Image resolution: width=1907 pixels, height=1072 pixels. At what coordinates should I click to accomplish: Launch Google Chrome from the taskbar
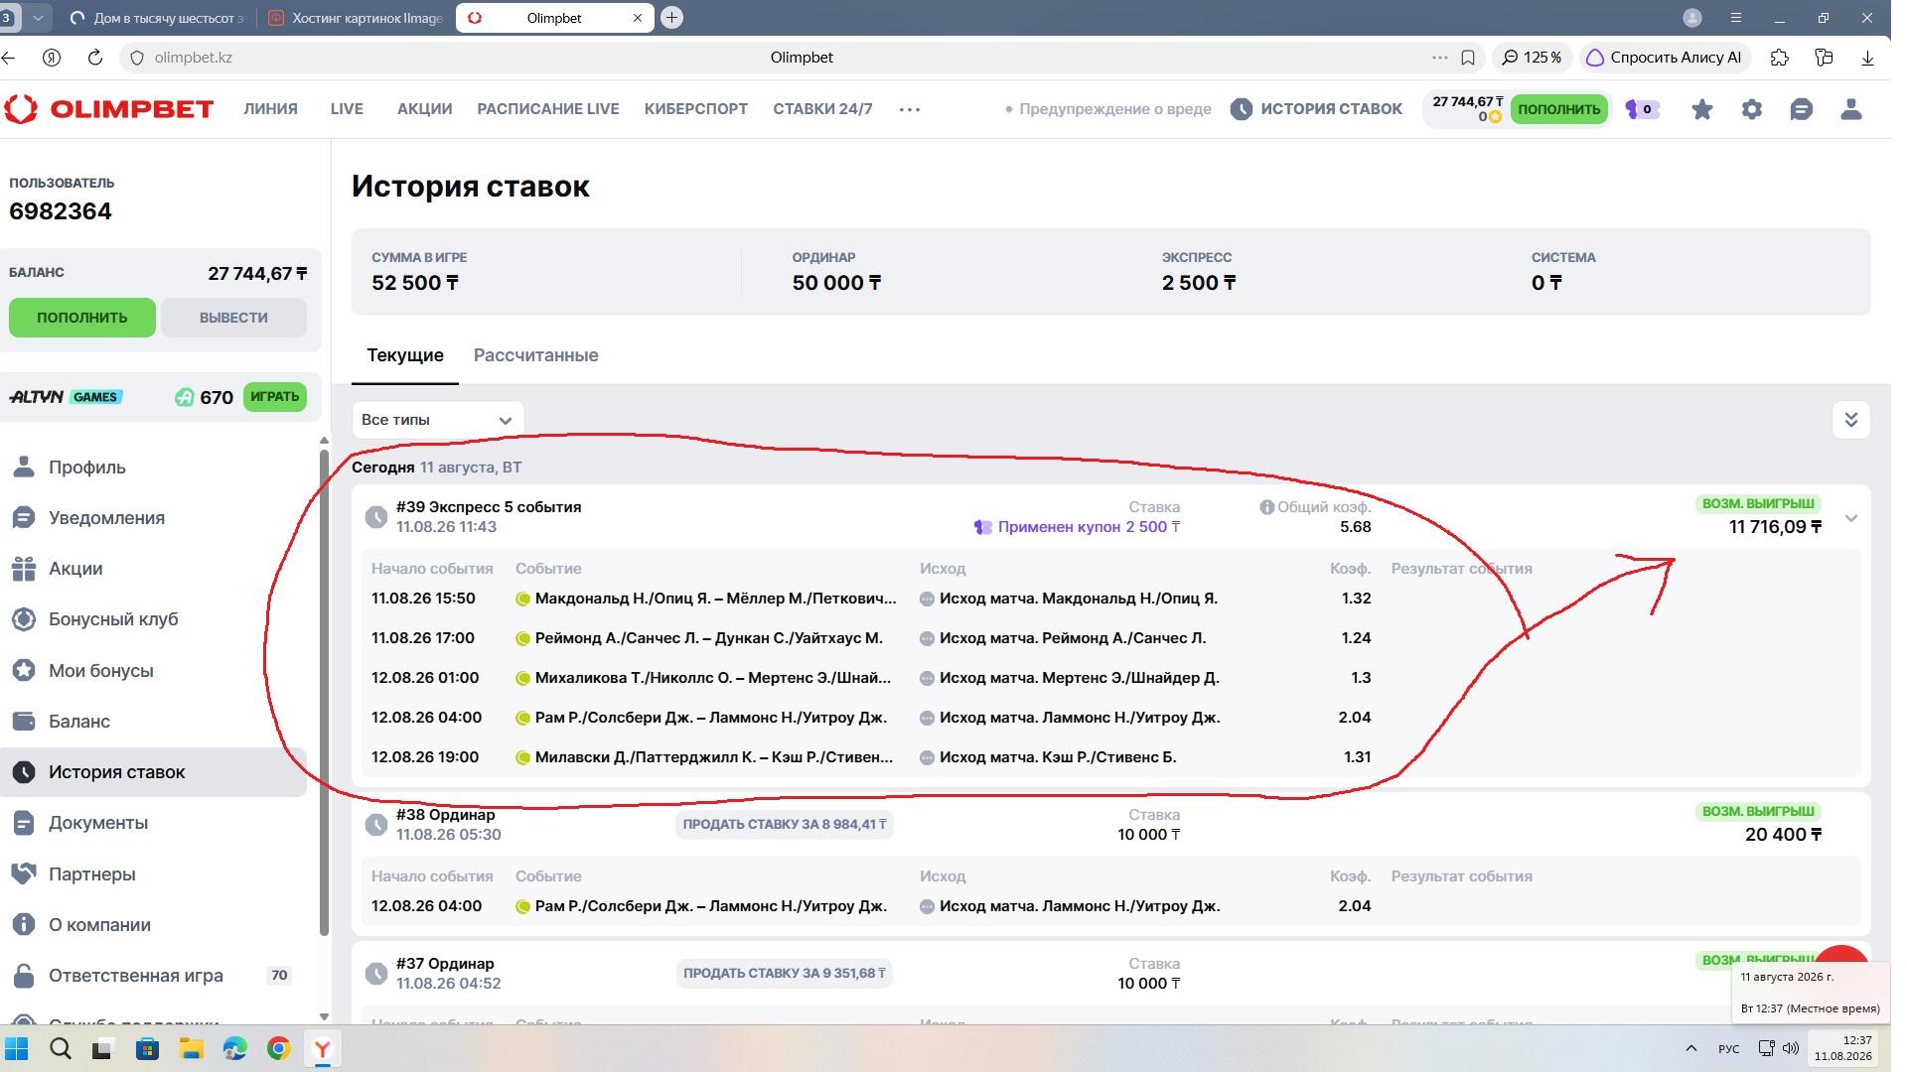[279, 1049]
